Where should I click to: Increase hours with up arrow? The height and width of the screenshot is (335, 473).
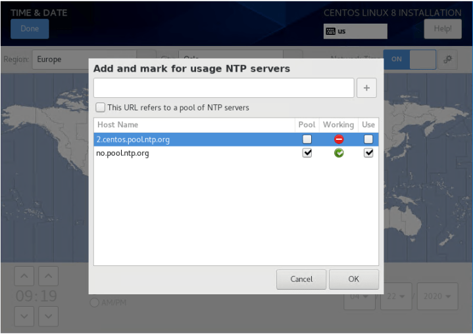coord(23,276)
